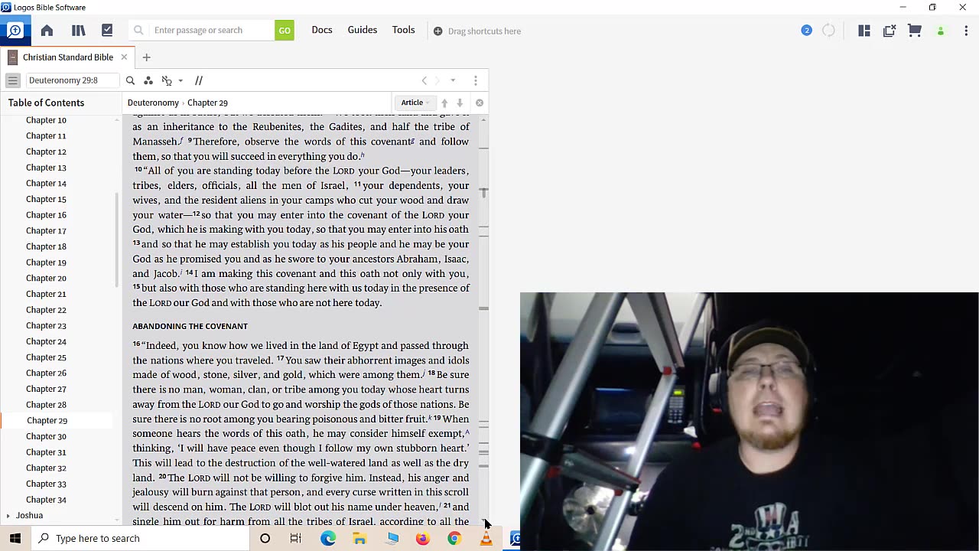Image resolution: width=979 pixels, height=551 pixels.
Task: Open Cortana circle icon
Action: (x=265, y=538)
